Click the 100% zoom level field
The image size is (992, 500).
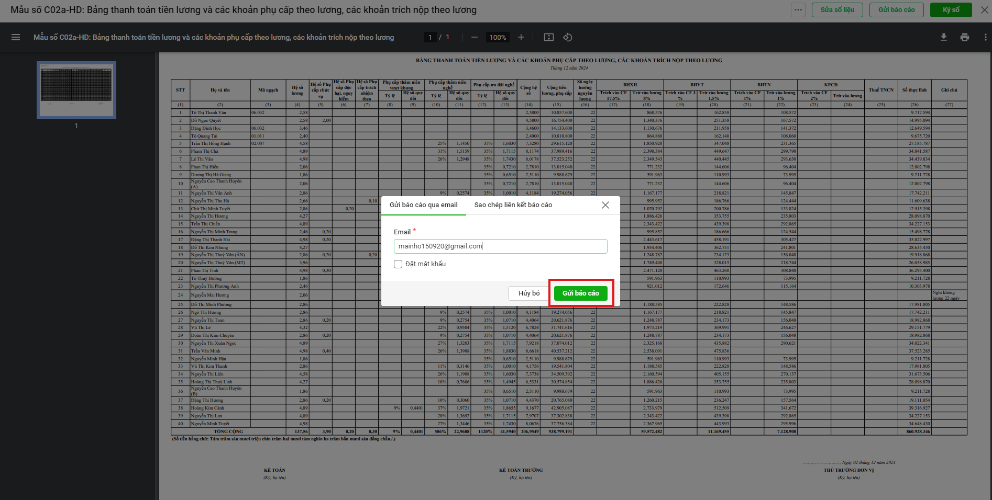click(498, 37)
